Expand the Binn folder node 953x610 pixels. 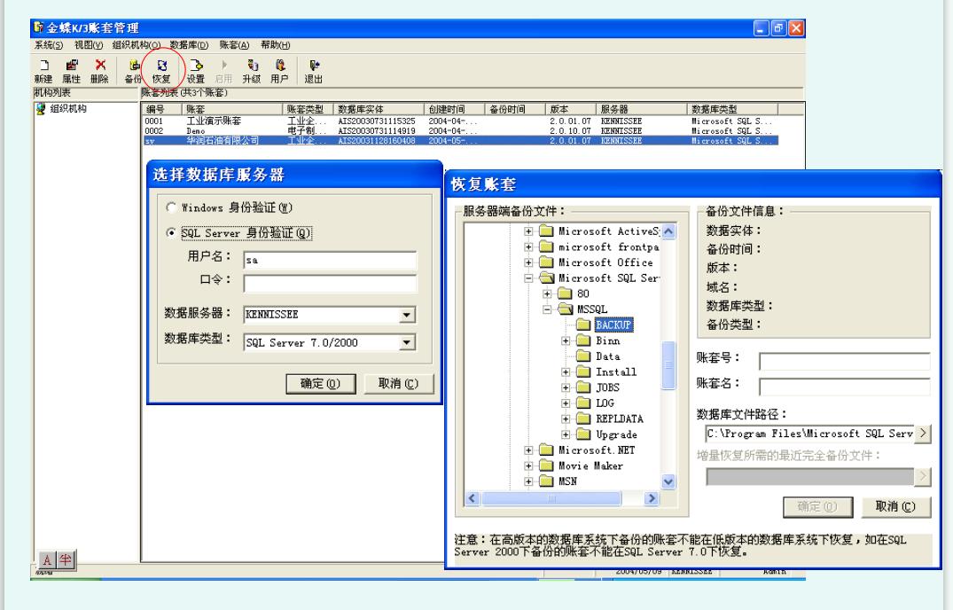coord(566,340)
